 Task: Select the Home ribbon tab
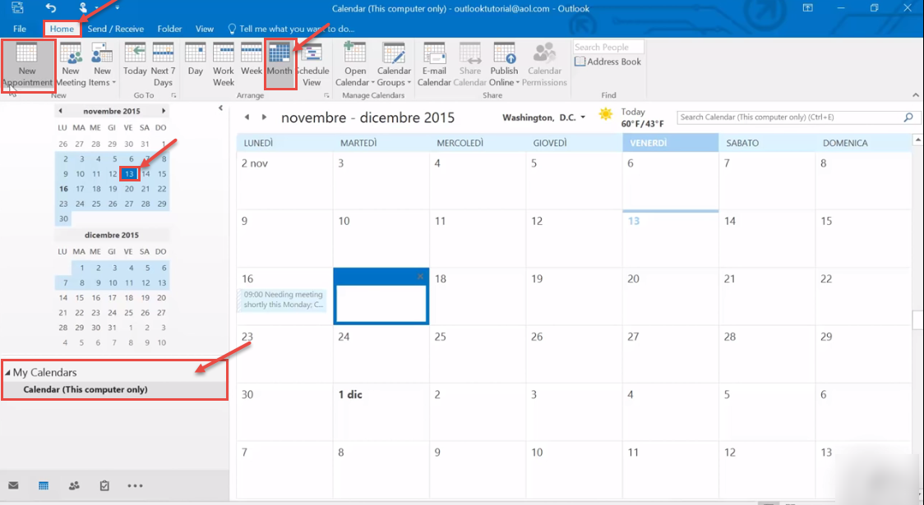coord(62,29)
